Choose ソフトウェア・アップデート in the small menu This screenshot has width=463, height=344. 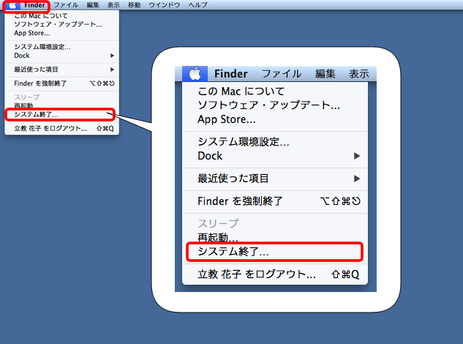click(61, 24)
